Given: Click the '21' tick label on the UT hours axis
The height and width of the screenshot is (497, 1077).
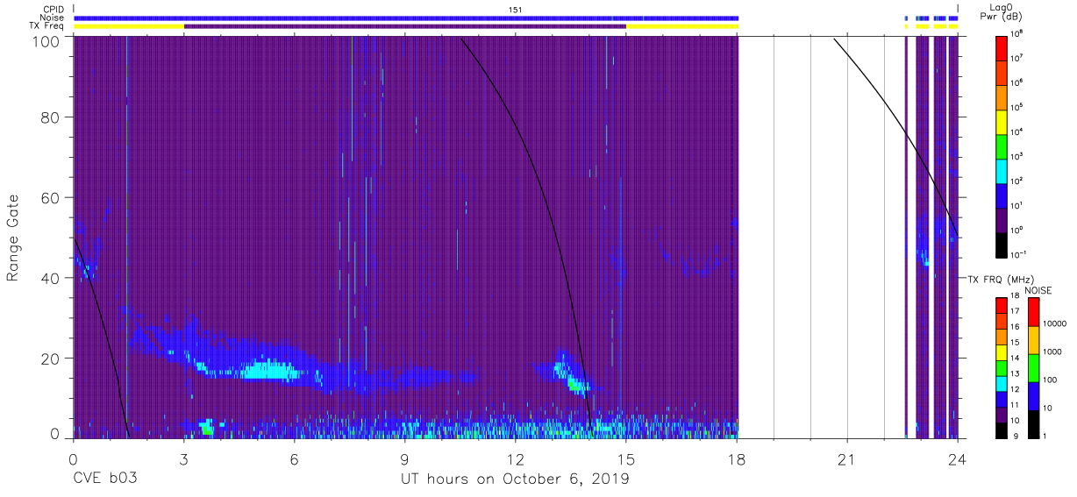Looking at the screenshot, I should [847, 458].
